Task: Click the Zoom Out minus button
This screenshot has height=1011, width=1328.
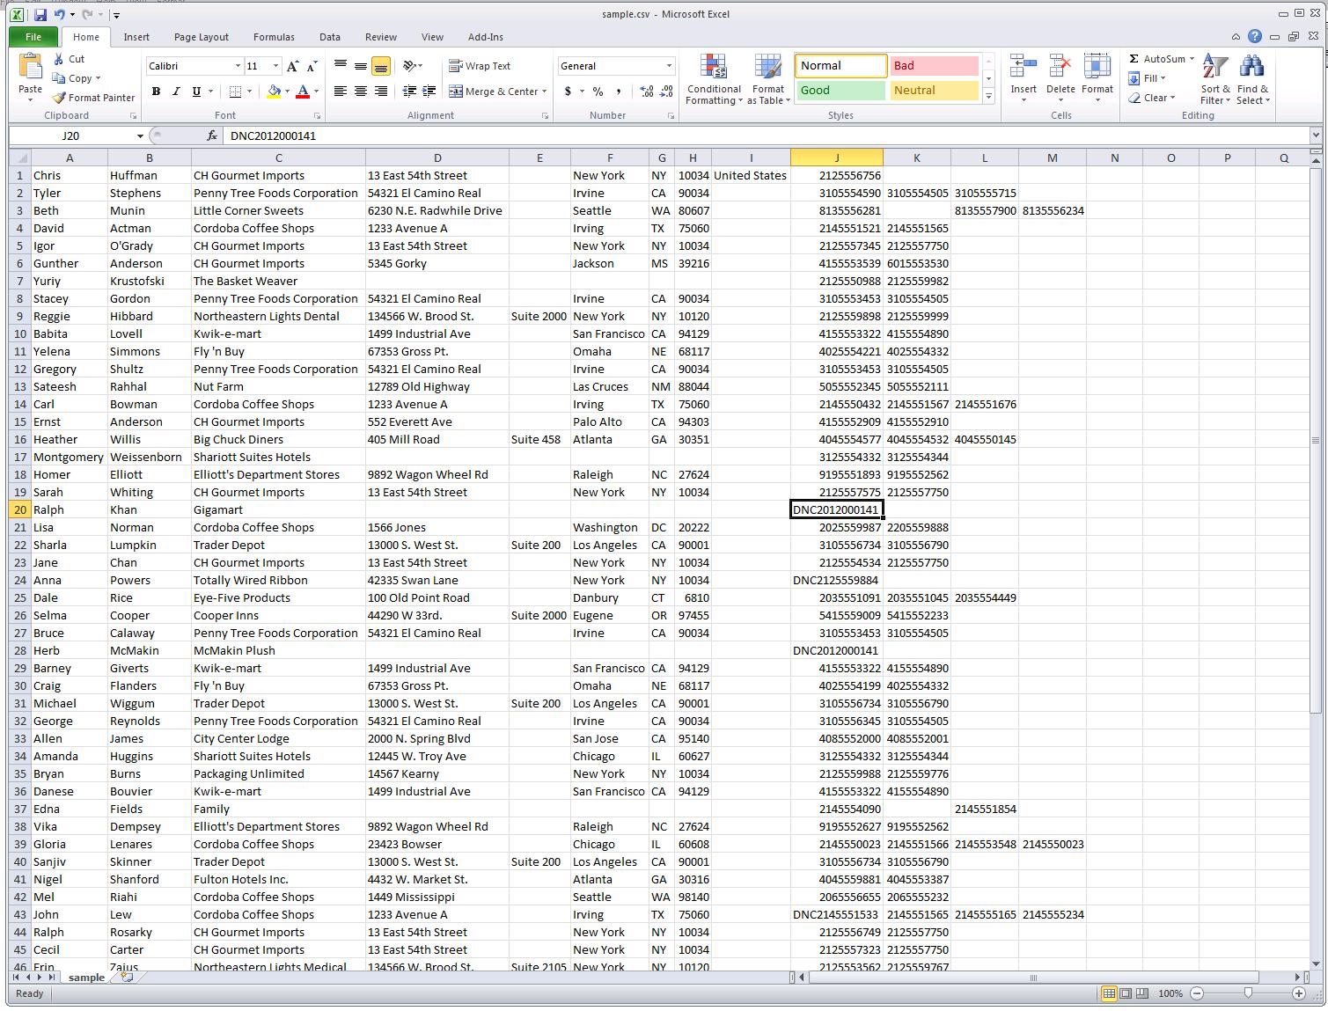Action: tap(1197, 993)
